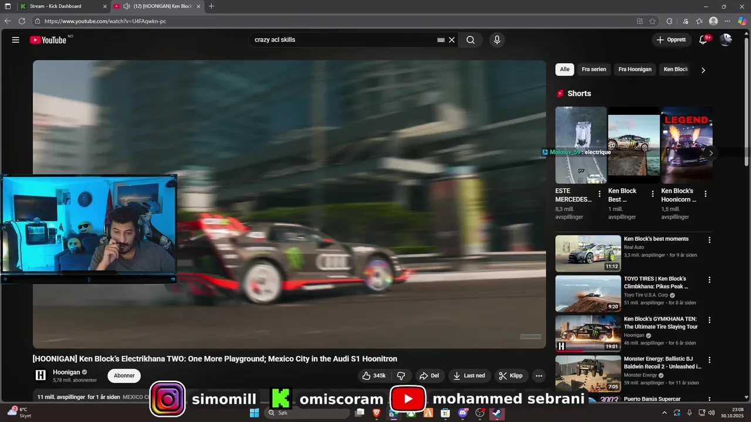Show hidden system tray icons chevron
The width and height of the screenshot is (751, 422).
[664, 413]
